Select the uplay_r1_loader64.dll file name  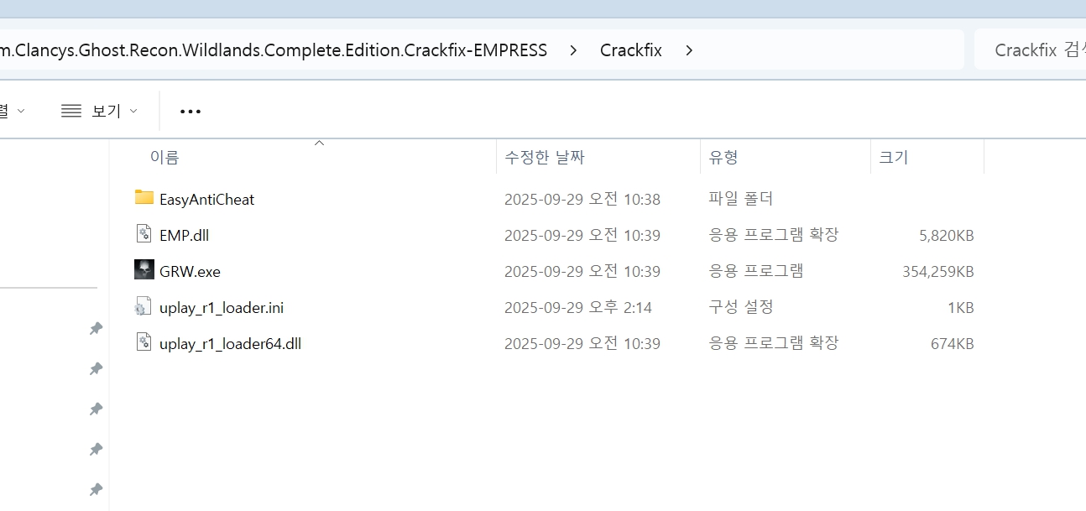230,343
